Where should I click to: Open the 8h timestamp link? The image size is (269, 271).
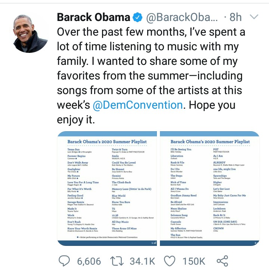coord(236,18)
